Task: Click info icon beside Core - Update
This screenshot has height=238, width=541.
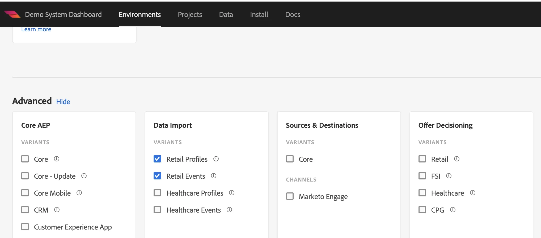Action: coord(84,176)
